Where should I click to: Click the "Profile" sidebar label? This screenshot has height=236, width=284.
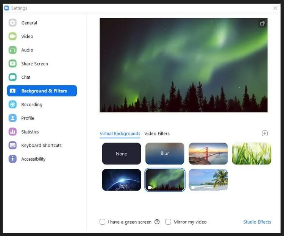(28, 118)
